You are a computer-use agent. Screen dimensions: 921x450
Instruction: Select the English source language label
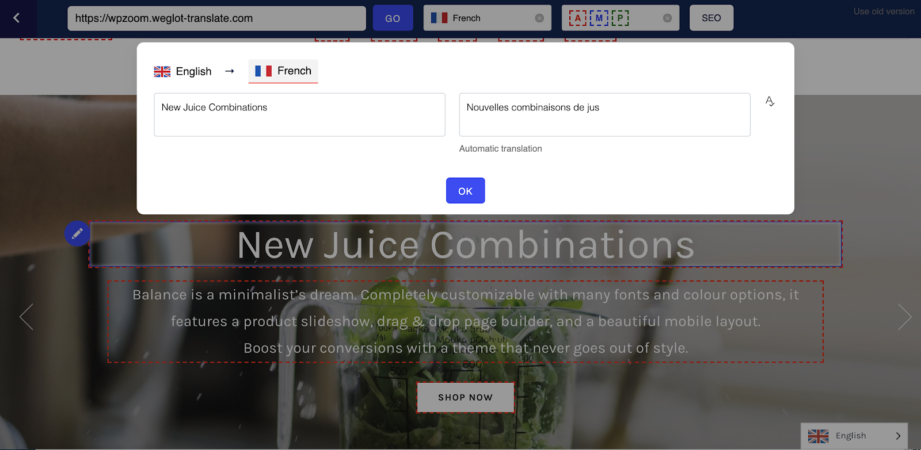[x=194, y=71]
